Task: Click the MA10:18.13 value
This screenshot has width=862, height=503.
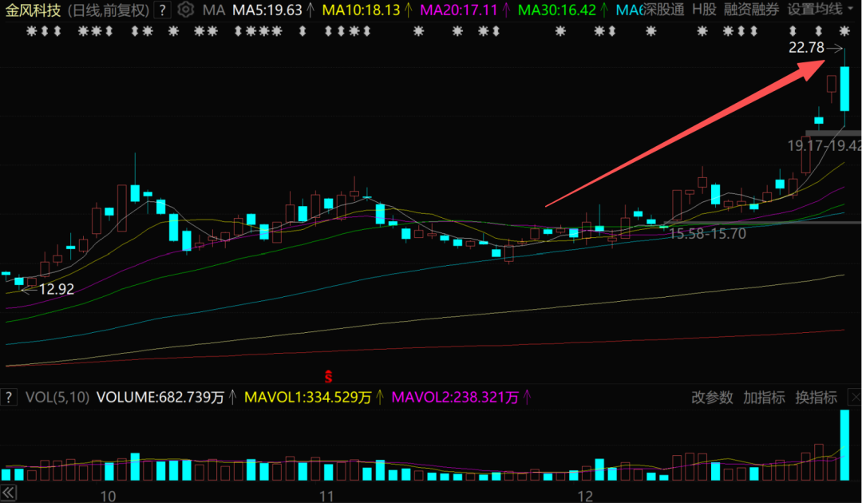Action: pos(362,10)
